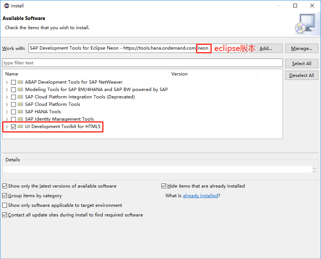Click the Version column header

[180, 74]
